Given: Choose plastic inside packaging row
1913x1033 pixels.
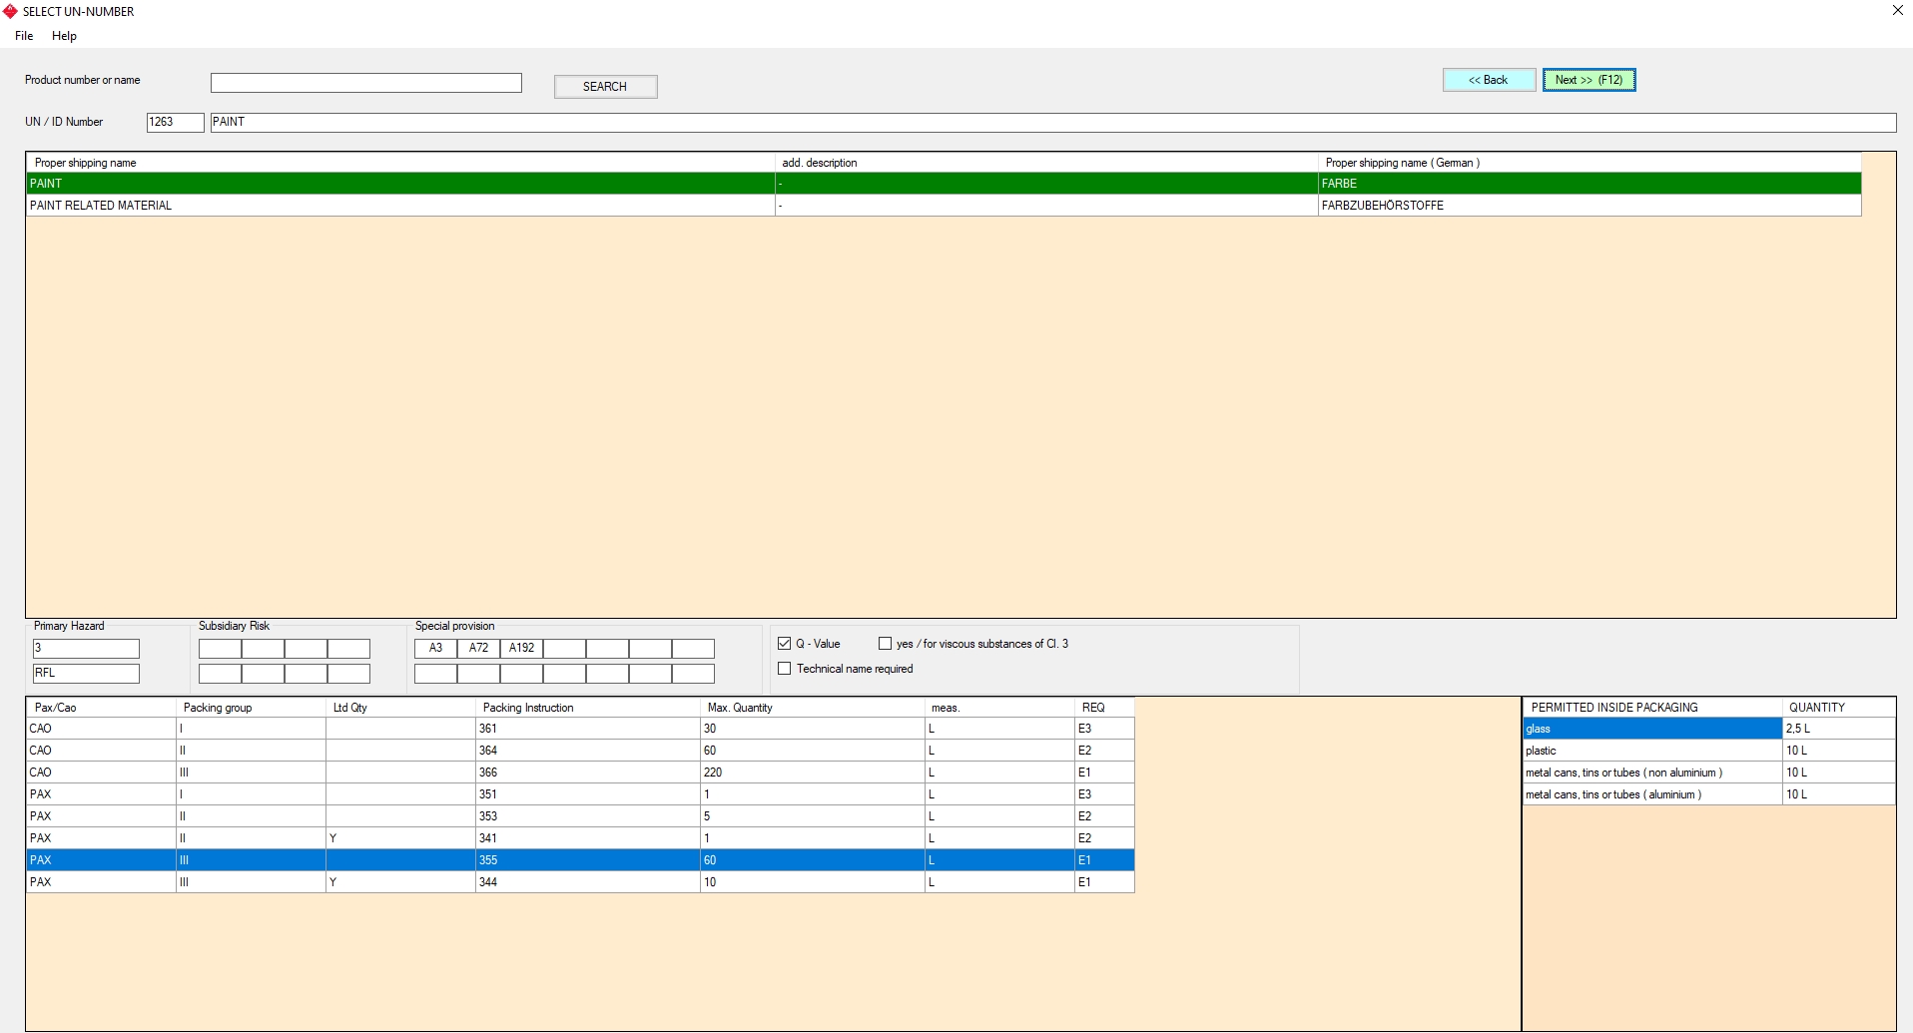Looking at the screenshot, I should coord(1651,751).
